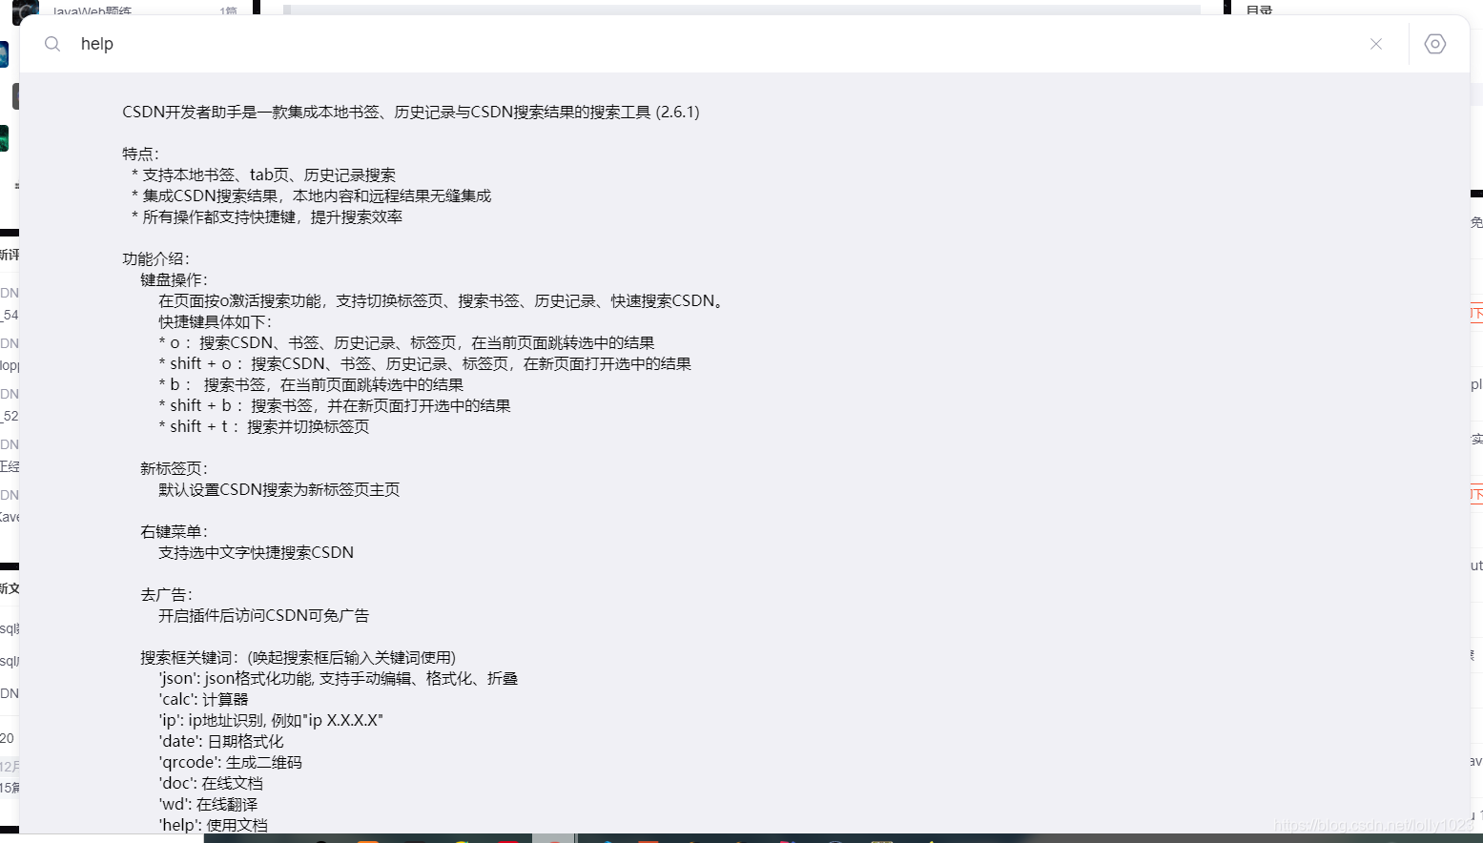The image size is (1483, 843).
Task: Click the 'wd': 在线翻译 line
Action: point(208,805)
